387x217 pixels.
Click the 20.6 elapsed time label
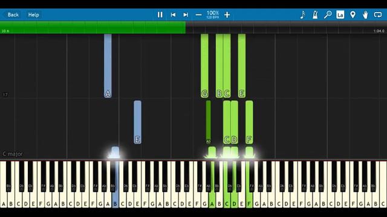[5, 31]
